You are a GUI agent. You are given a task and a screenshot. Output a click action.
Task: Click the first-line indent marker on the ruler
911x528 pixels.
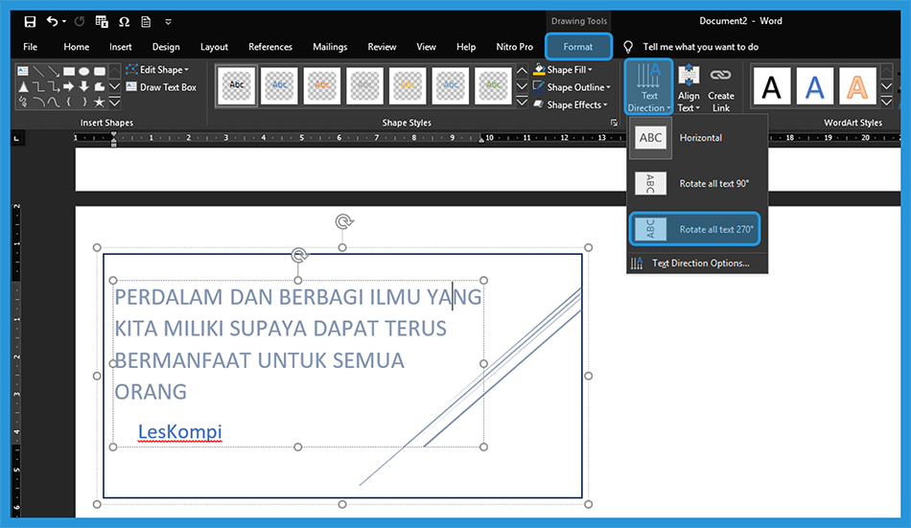114,135
